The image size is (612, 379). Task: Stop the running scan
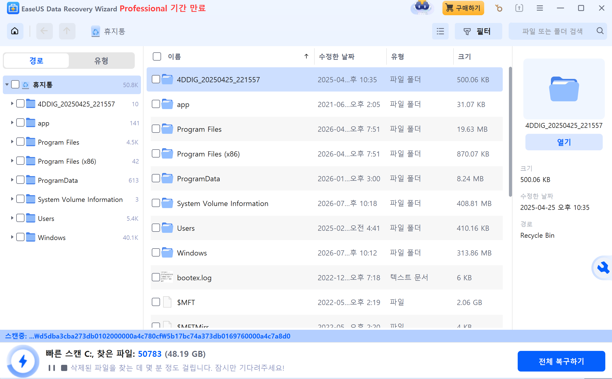click(x=64, y=368)
